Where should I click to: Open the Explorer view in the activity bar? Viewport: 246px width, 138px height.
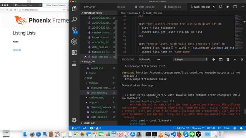coord(74,8)
